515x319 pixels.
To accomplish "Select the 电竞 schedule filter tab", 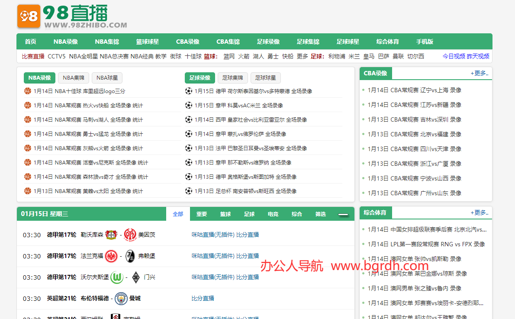I will pyautogui.click(x=273, y=214).
